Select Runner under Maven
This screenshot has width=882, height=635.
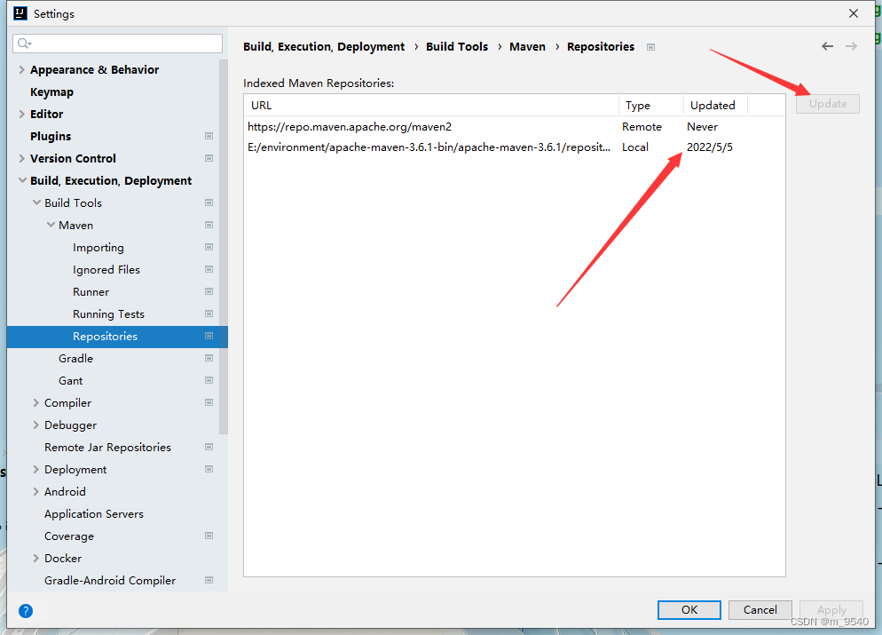point(91,292)
